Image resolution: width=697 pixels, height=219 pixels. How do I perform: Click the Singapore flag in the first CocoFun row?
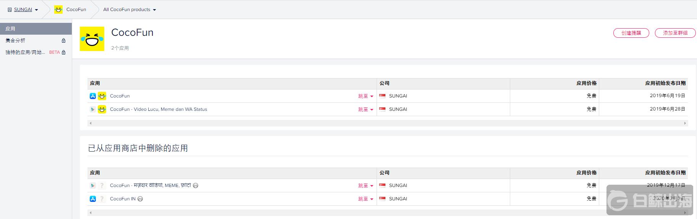382,96
